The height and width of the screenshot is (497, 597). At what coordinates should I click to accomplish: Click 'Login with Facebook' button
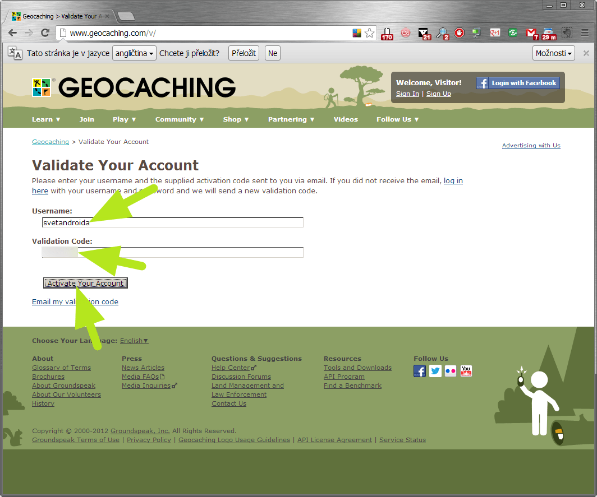518,83
